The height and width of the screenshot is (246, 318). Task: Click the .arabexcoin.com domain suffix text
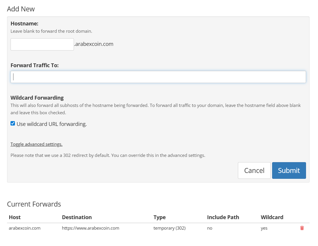click(94, 44)
